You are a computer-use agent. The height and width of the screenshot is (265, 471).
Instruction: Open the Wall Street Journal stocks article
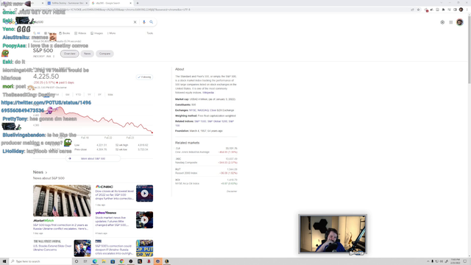point(52,248)
